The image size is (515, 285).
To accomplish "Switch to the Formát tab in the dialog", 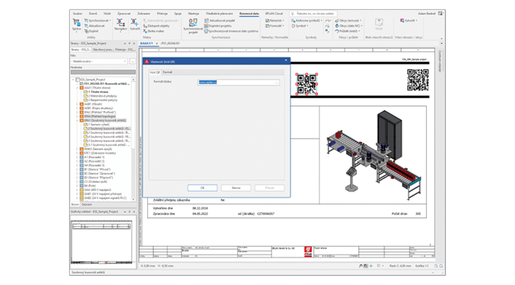I will [167, 72].
